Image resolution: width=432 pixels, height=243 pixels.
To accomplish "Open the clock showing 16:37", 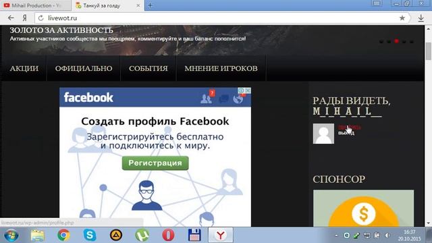I will coord(410,232).
